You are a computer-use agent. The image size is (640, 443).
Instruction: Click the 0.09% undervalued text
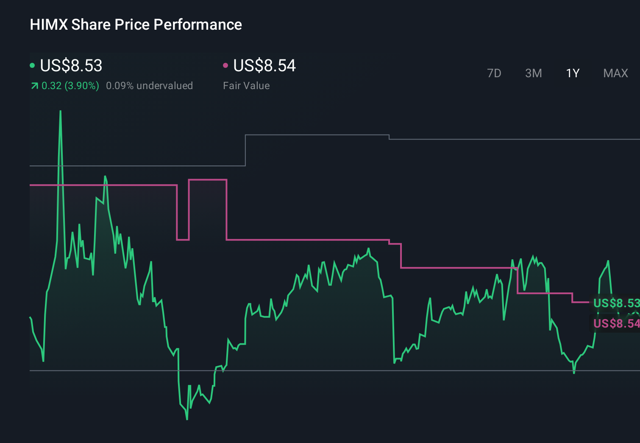149,86
